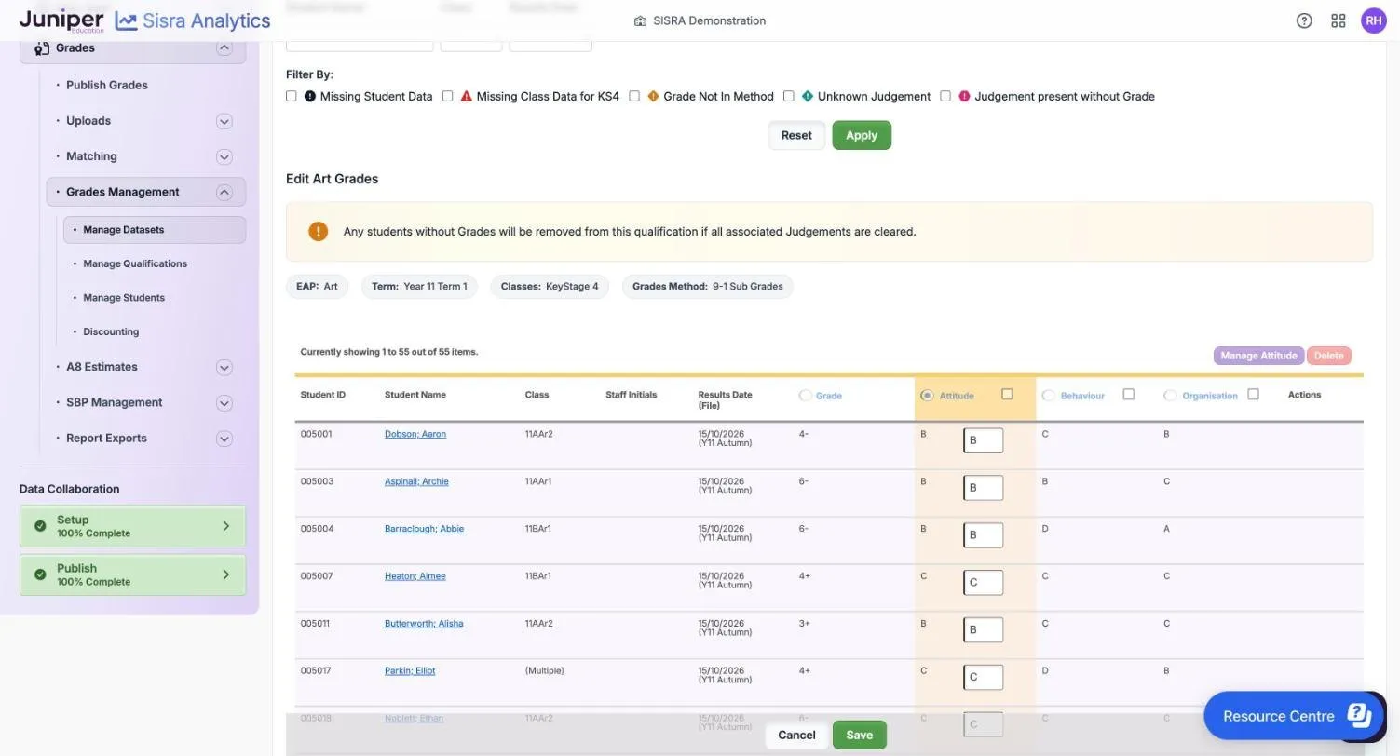The height and width of the screenshot is (756, 1400).
Task: Expand the Report Exports section
Action: pyautogui.click(x=224, y=439)
